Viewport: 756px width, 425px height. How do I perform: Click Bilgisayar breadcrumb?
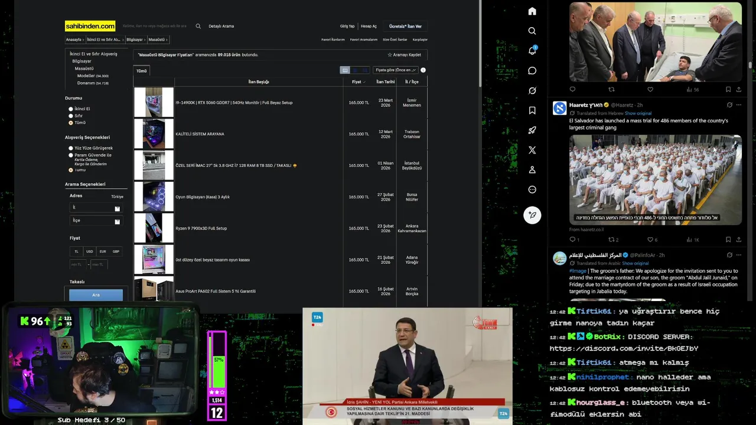pos(135,40)
